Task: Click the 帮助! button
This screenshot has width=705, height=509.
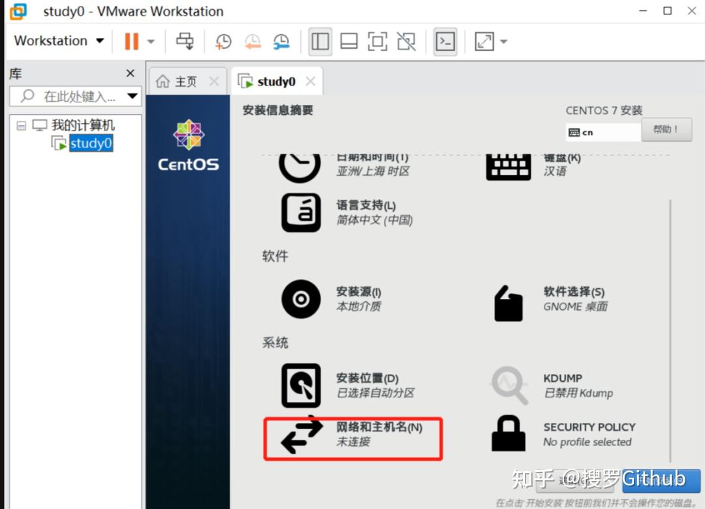Action: point(666,129)
